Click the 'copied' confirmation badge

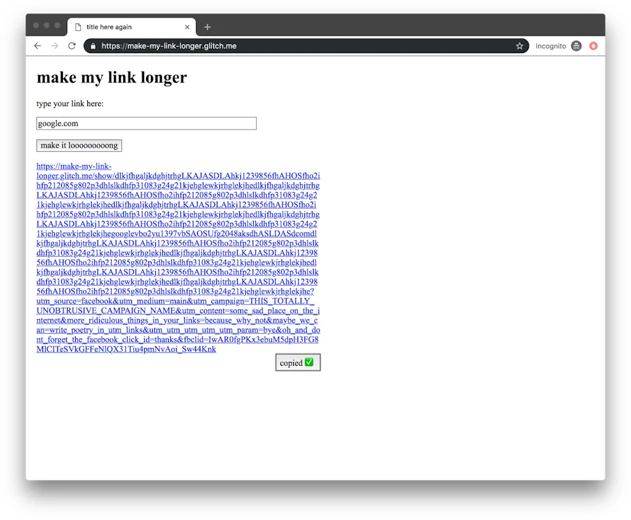(298, 362)
